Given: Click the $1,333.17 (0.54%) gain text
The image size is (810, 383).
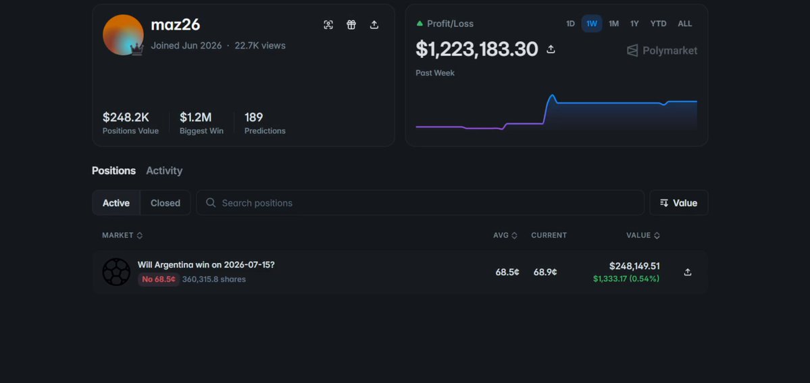Looking at the screenshot, I should point(626,279).
